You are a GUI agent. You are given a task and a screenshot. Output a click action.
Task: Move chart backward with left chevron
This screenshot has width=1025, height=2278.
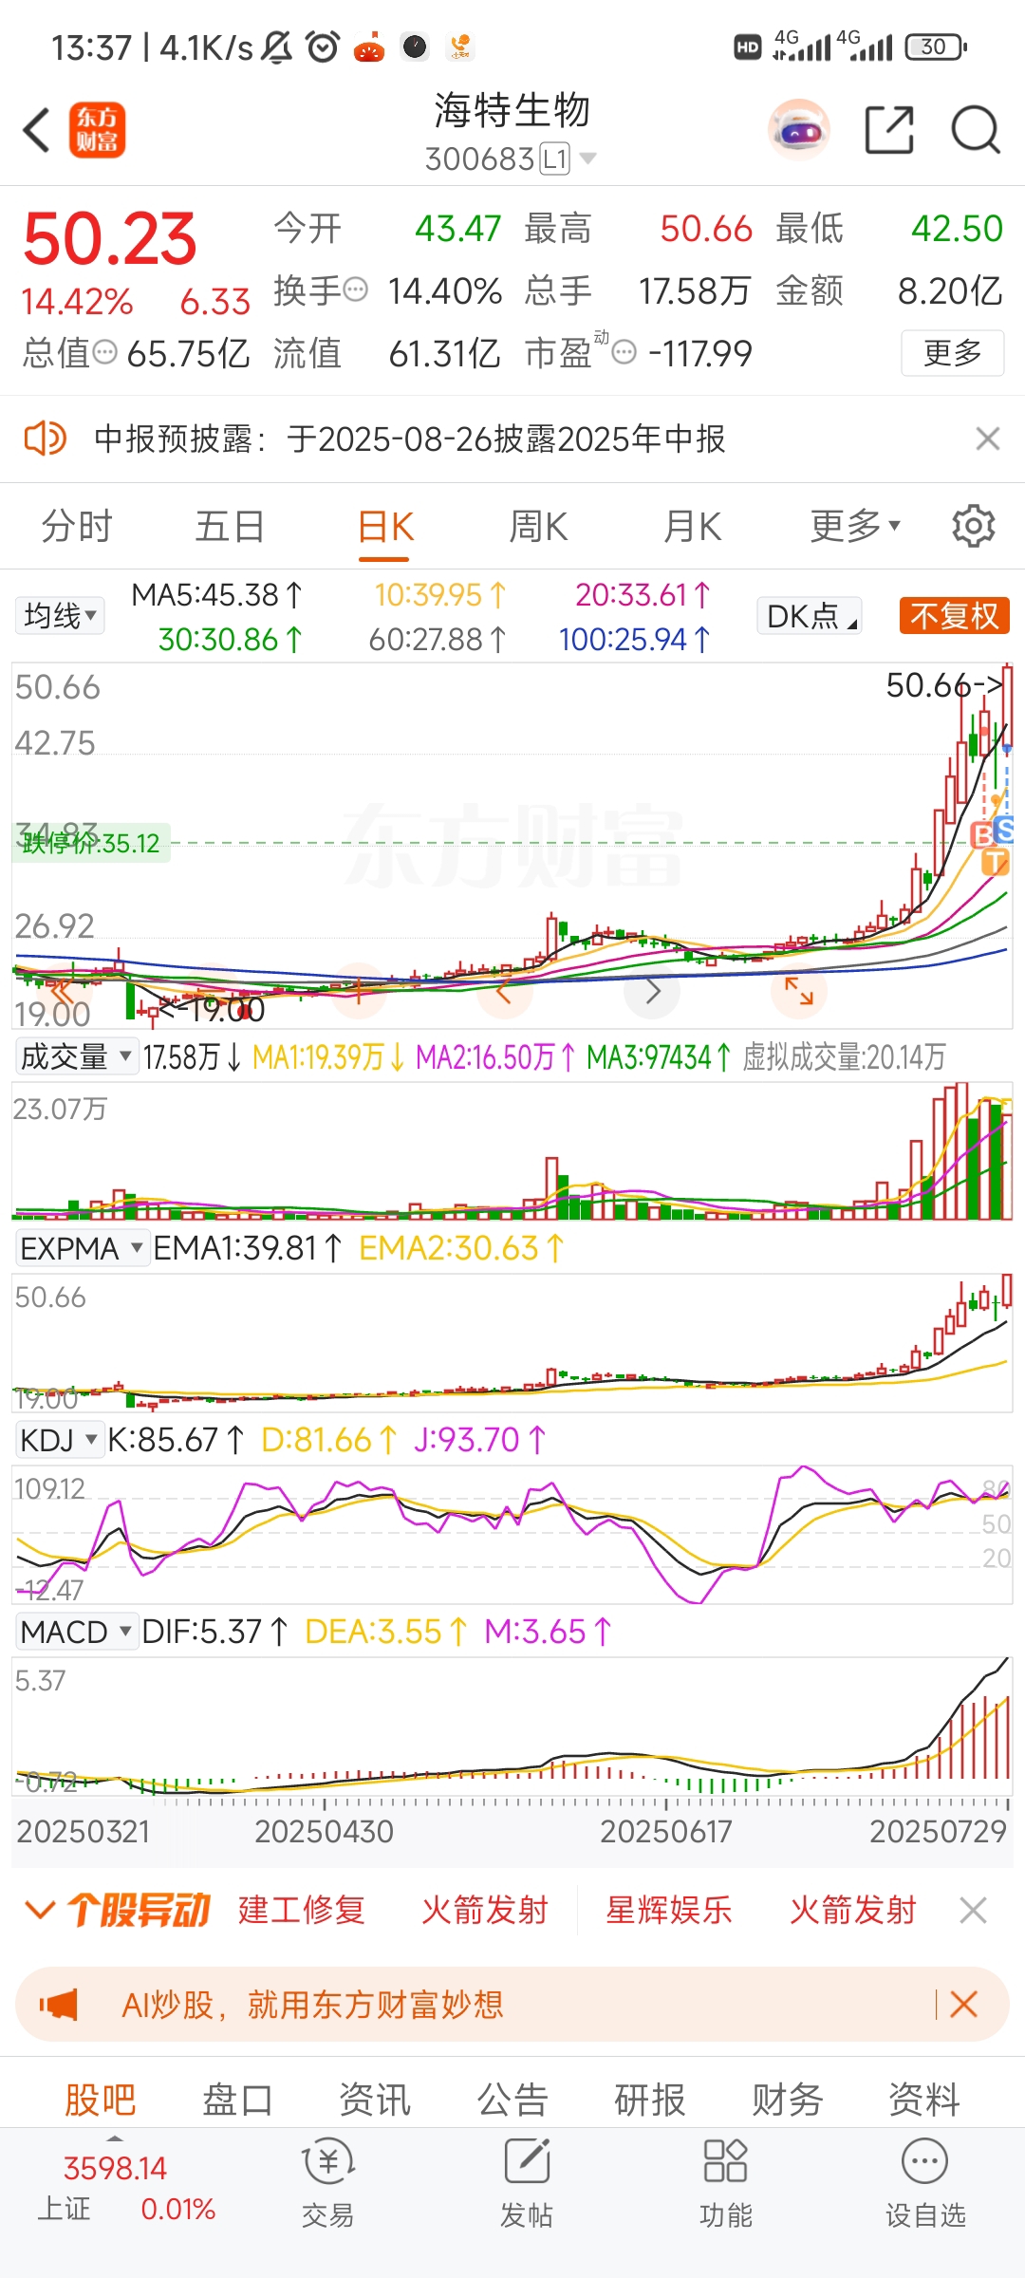[x=504, y=993]
